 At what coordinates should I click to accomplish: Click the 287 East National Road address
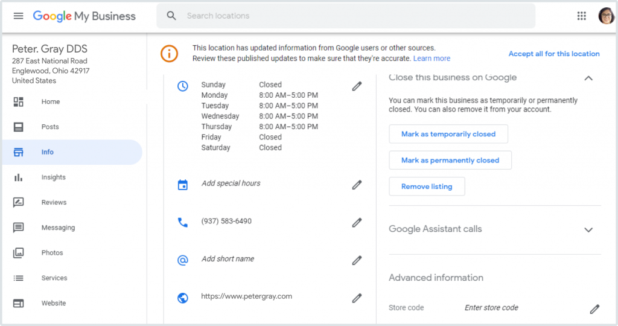click(x=49, y=61)
